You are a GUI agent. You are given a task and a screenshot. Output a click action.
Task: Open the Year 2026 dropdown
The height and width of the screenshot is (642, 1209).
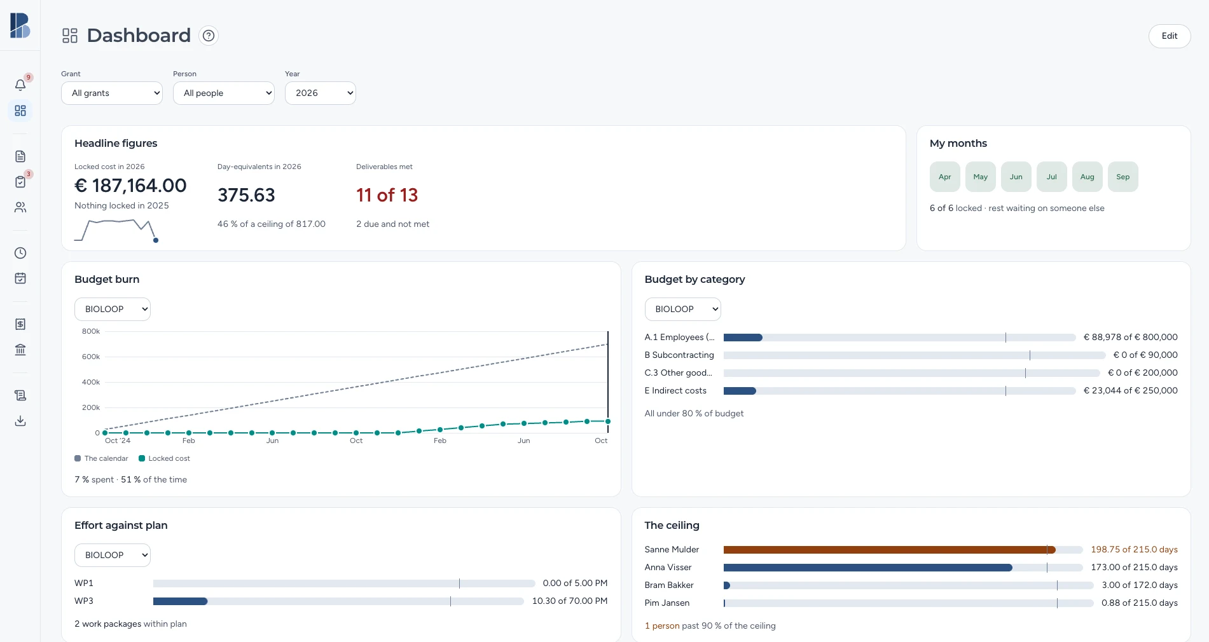pos(321,93)
